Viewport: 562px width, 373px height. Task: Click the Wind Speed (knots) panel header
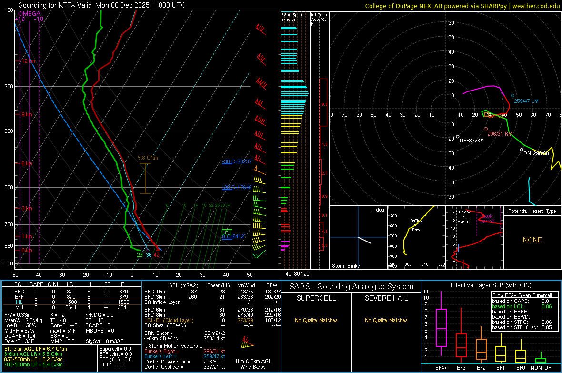[293, 17]
